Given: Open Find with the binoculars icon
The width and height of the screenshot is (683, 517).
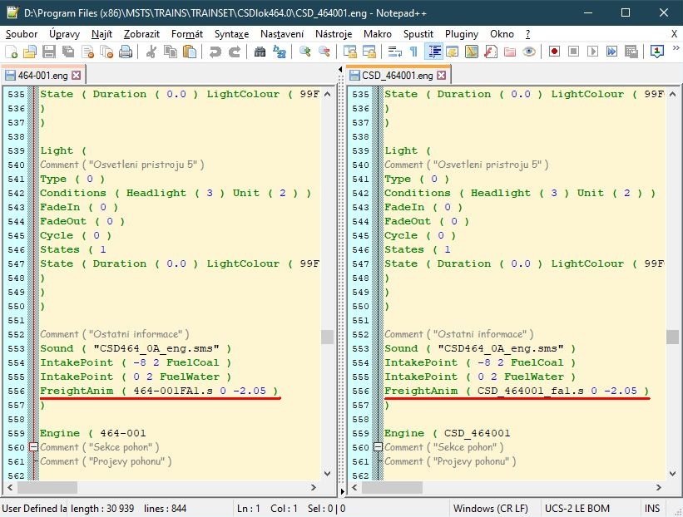Looking at the screenshot, I should click(x=260, y=52).
